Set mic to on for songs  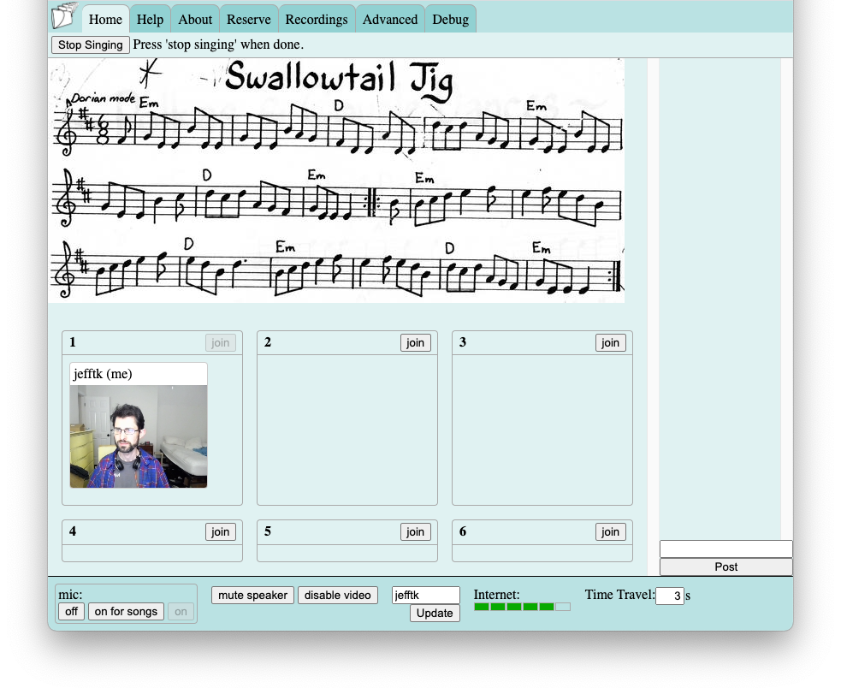pos(126,612)
